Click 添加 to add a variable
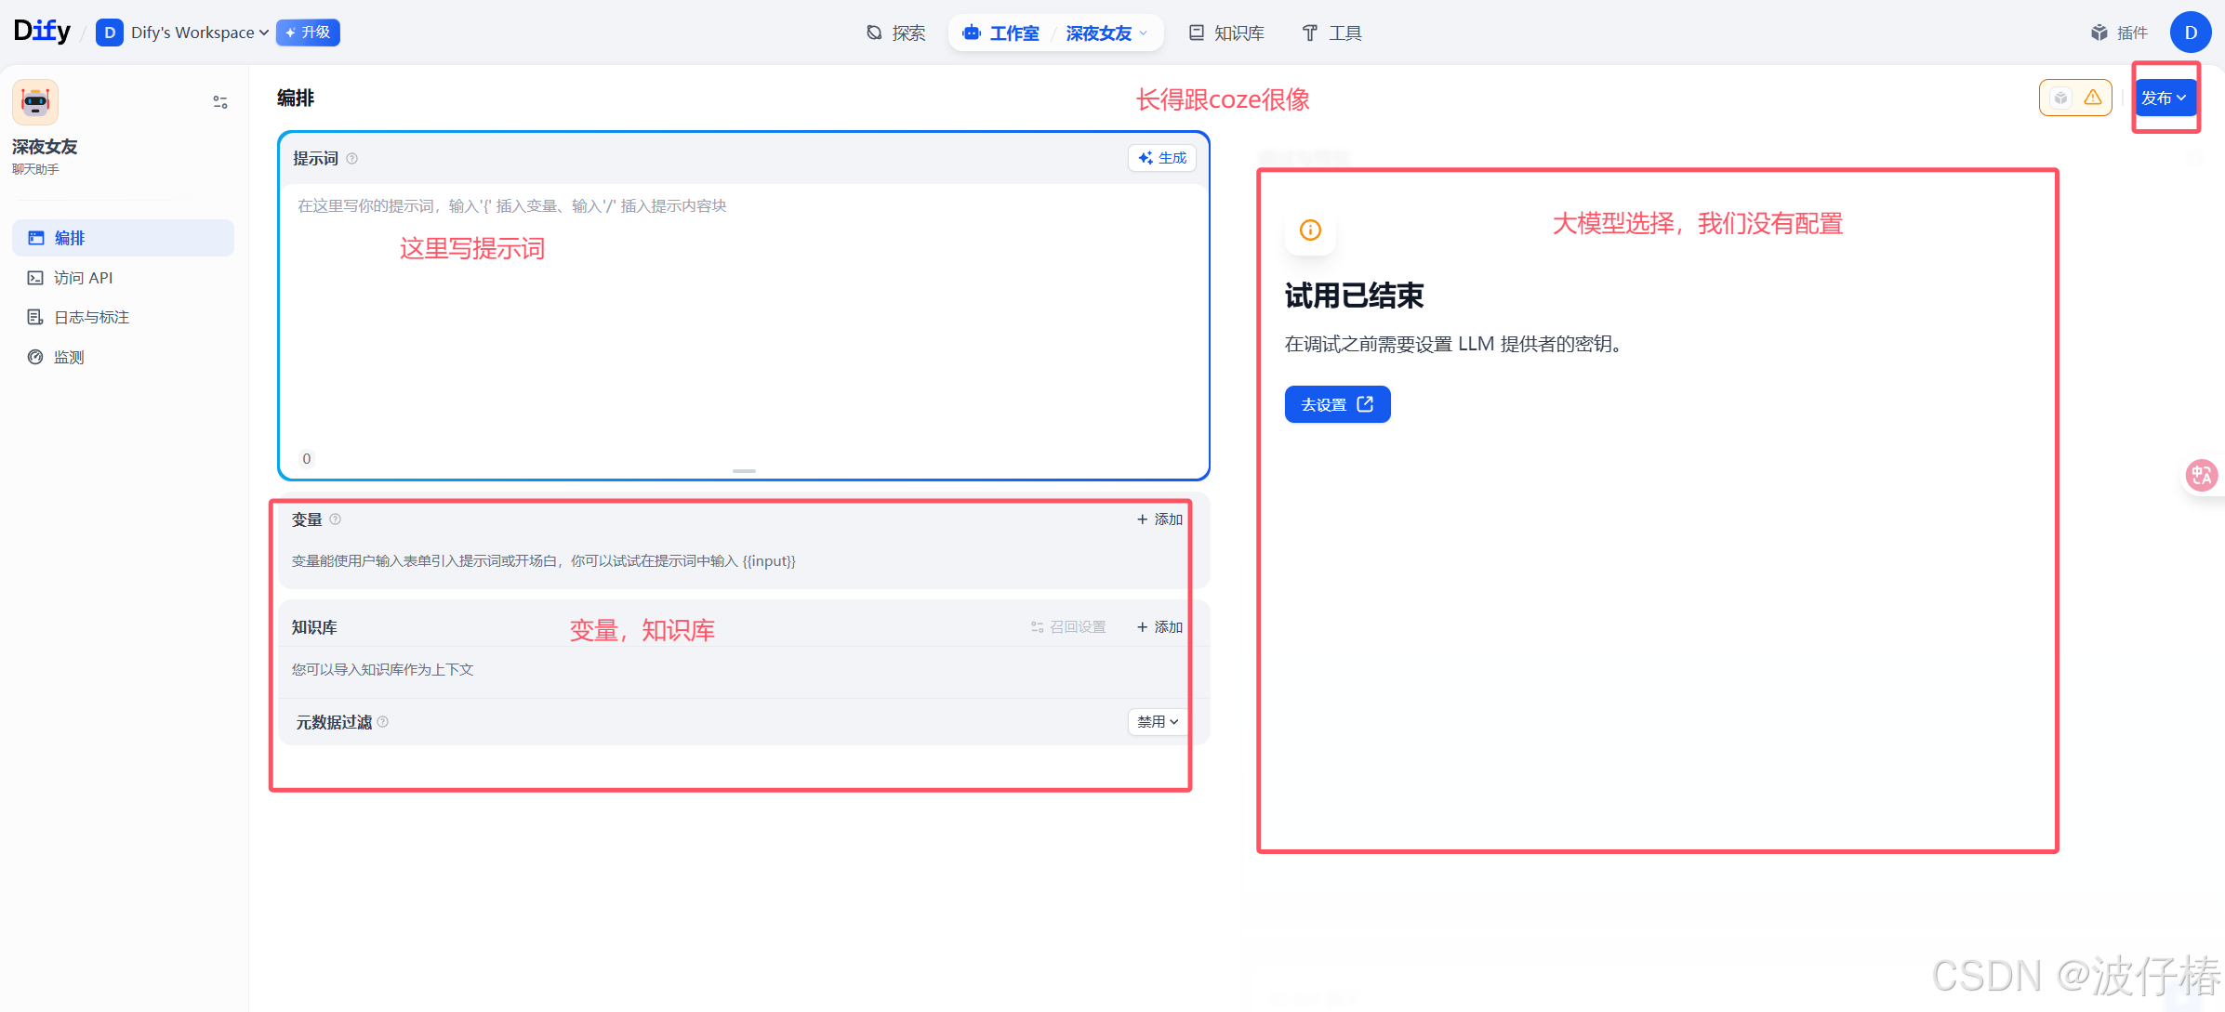 point(1159,519)
